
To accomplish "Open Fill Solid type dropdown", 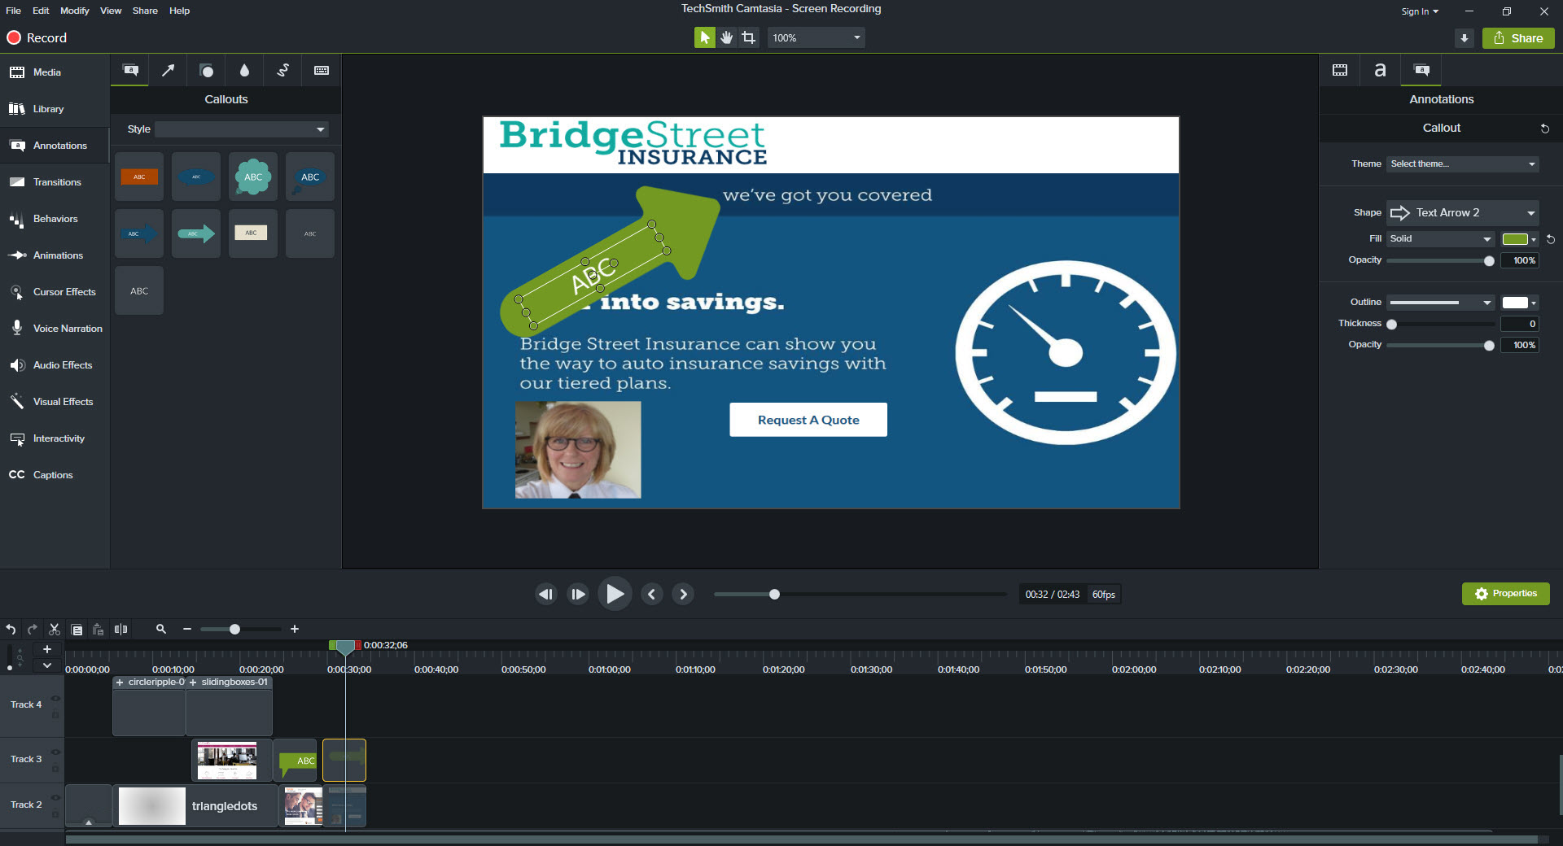I will coord(1441,239).
